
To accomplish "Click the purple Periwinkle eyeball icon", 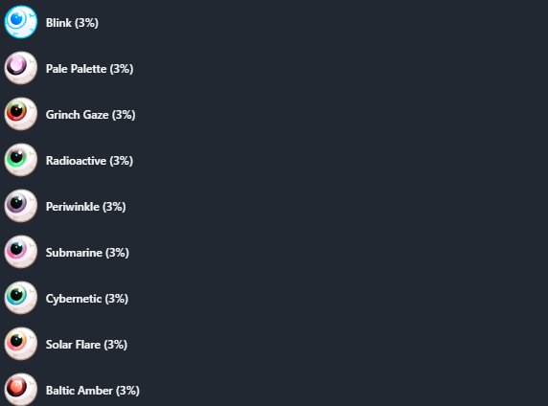I will 21,206.
